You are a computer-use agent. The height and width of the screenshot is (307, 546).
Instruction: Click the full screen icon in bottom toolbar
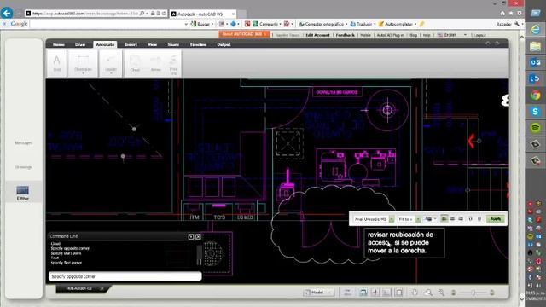point(398,293)
